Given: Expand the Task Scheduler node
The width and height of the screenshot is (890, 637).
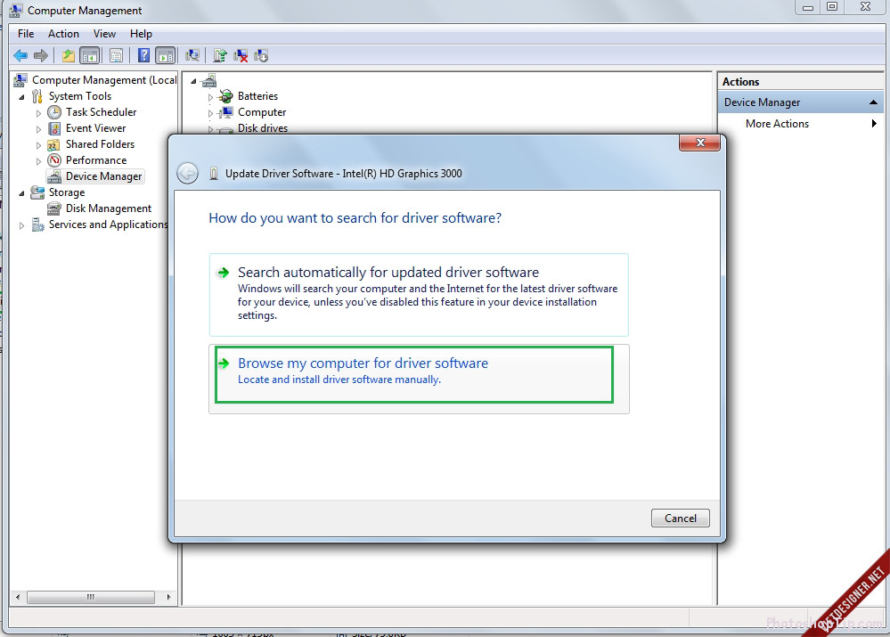Looking at the screenshot, I should pyautogui.click(x=38, y=113).
